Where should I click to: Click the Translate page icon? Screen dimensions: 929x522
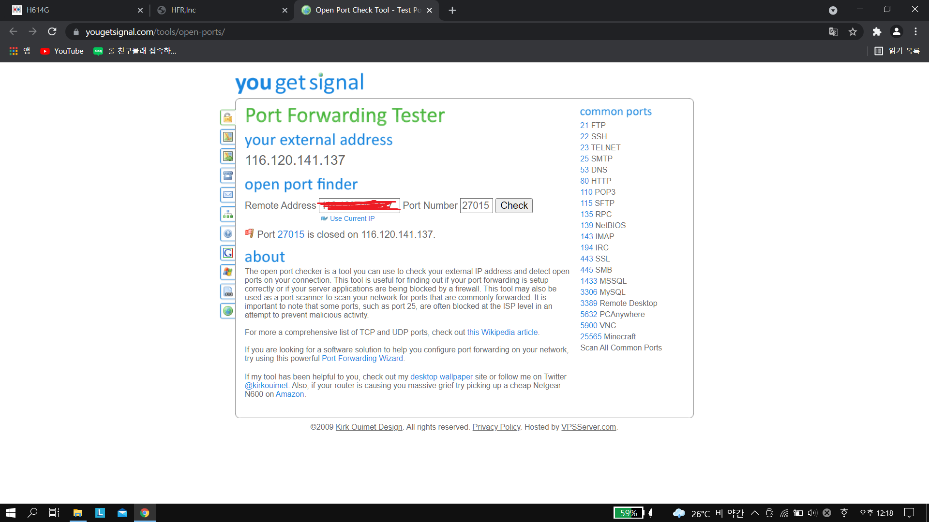[x=833, y=32]
